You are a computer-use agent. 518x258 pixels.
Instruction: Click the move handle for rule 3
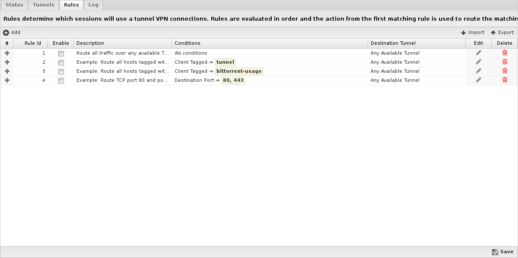point(7,71)
